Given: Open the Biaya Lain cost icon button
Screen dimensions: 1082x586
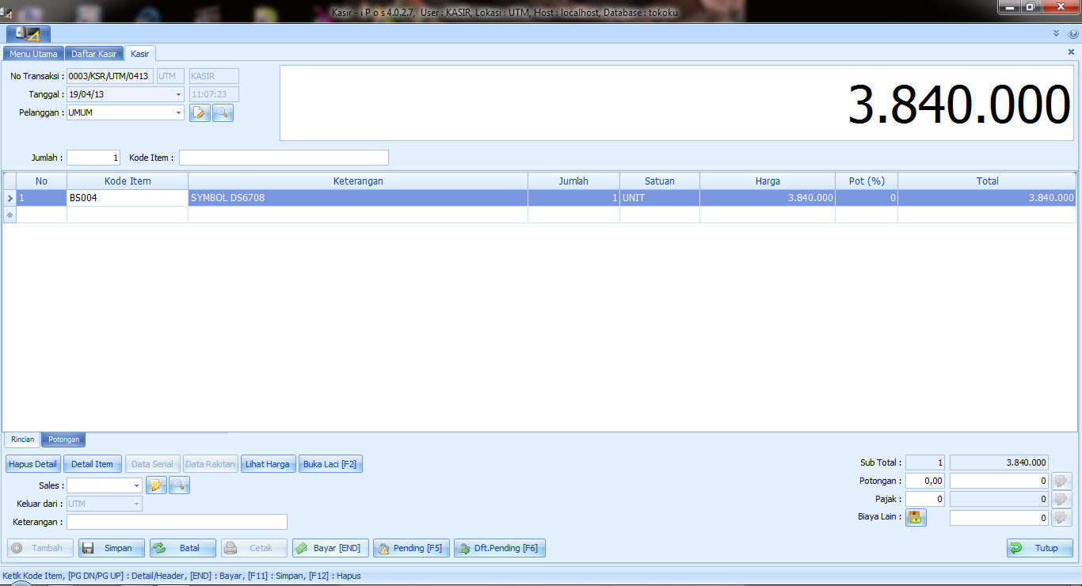Looking at the screenshot, I should 916,517.
